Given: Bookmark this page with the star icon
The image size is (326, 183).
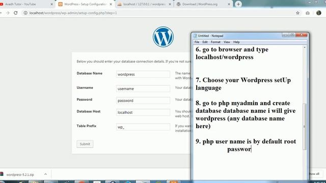Looking at the screenshot, I should [297, 13].
